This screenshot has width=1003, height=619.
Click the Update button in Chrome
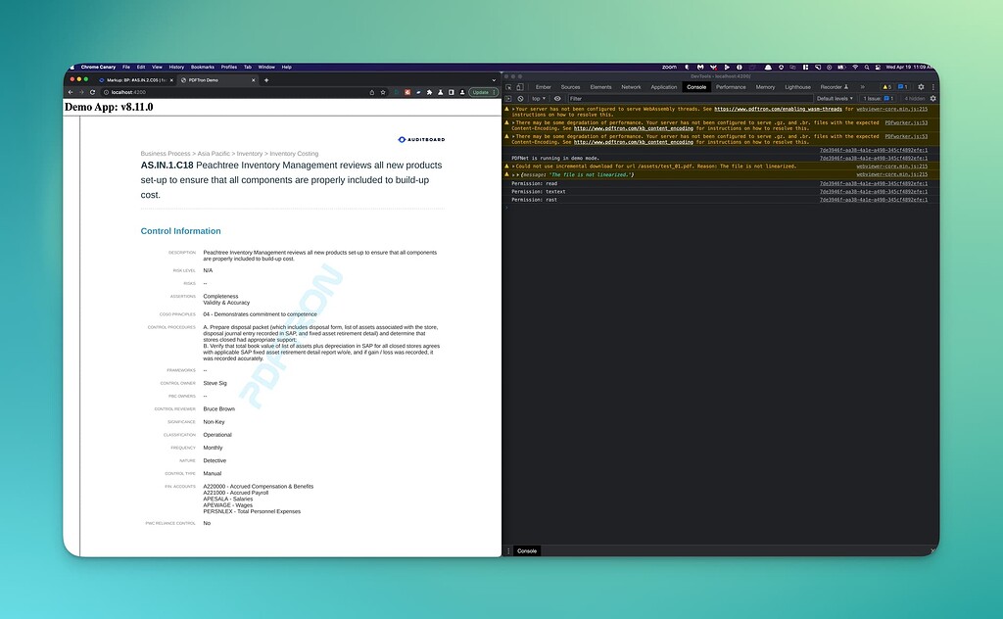[x=480, y=90]
